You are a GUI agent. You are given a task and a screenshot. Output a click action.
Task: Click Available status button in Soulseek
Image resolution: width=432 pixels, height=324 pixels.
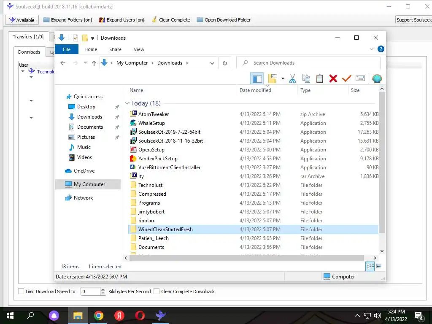22,20
